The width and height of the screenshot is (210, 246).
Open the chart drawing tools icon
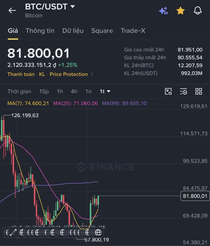[x=168, y=91]
